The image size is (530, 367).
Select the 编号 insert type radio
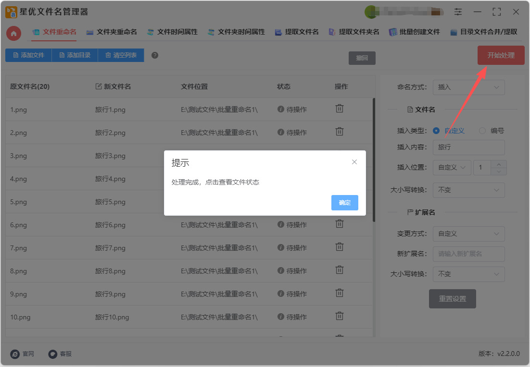[x=482, y=131]
